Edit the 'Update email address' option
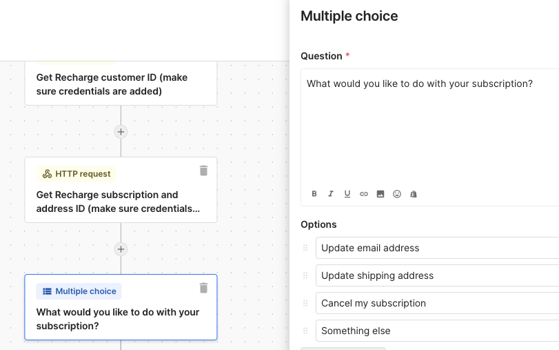The image size is (559, 350). coord(438,248)
